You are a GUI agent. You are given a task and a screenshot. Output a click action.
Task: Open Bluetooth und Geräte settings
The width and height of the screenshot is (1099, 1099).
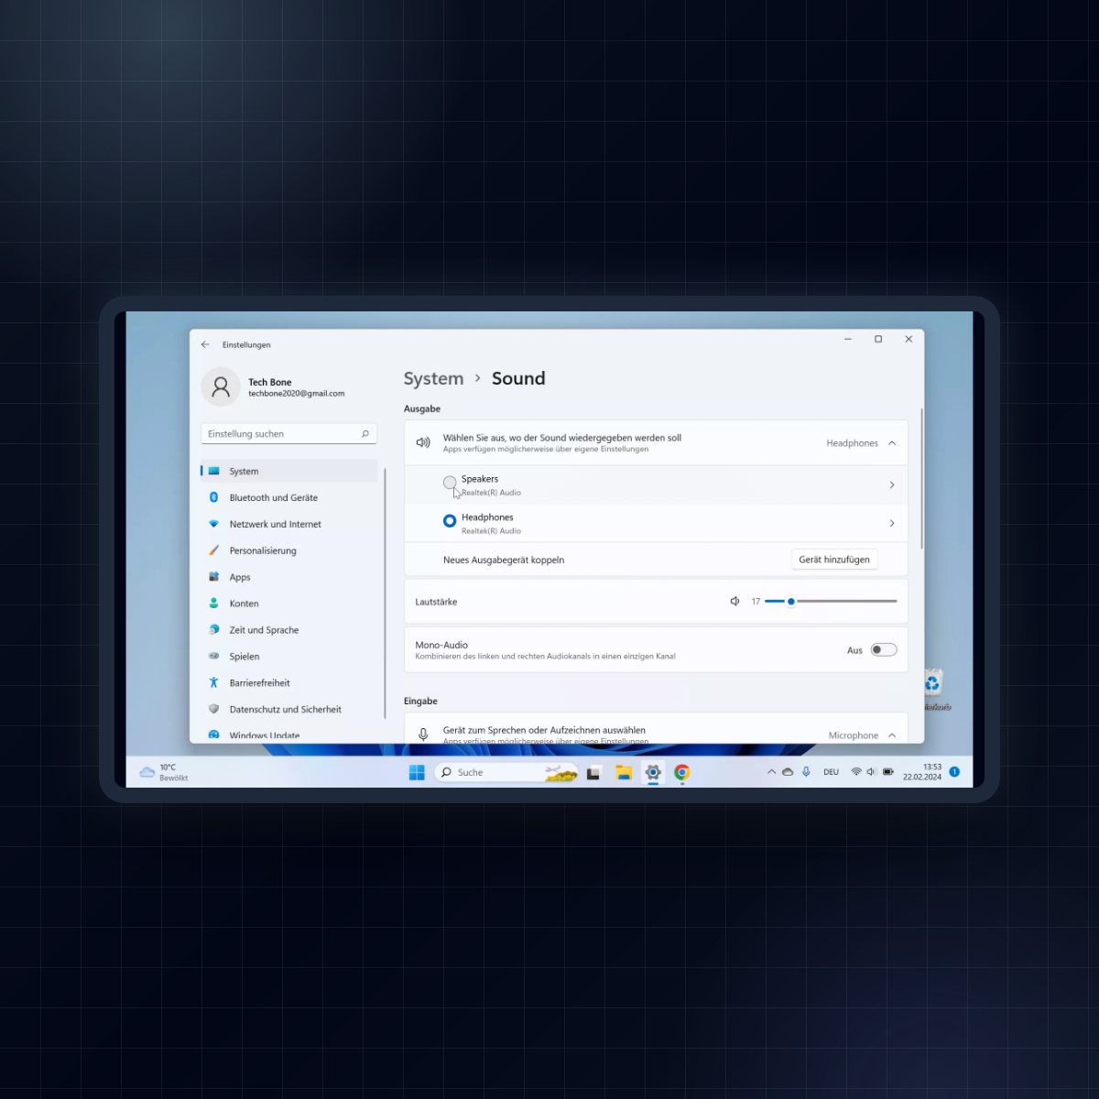[288, 497]
